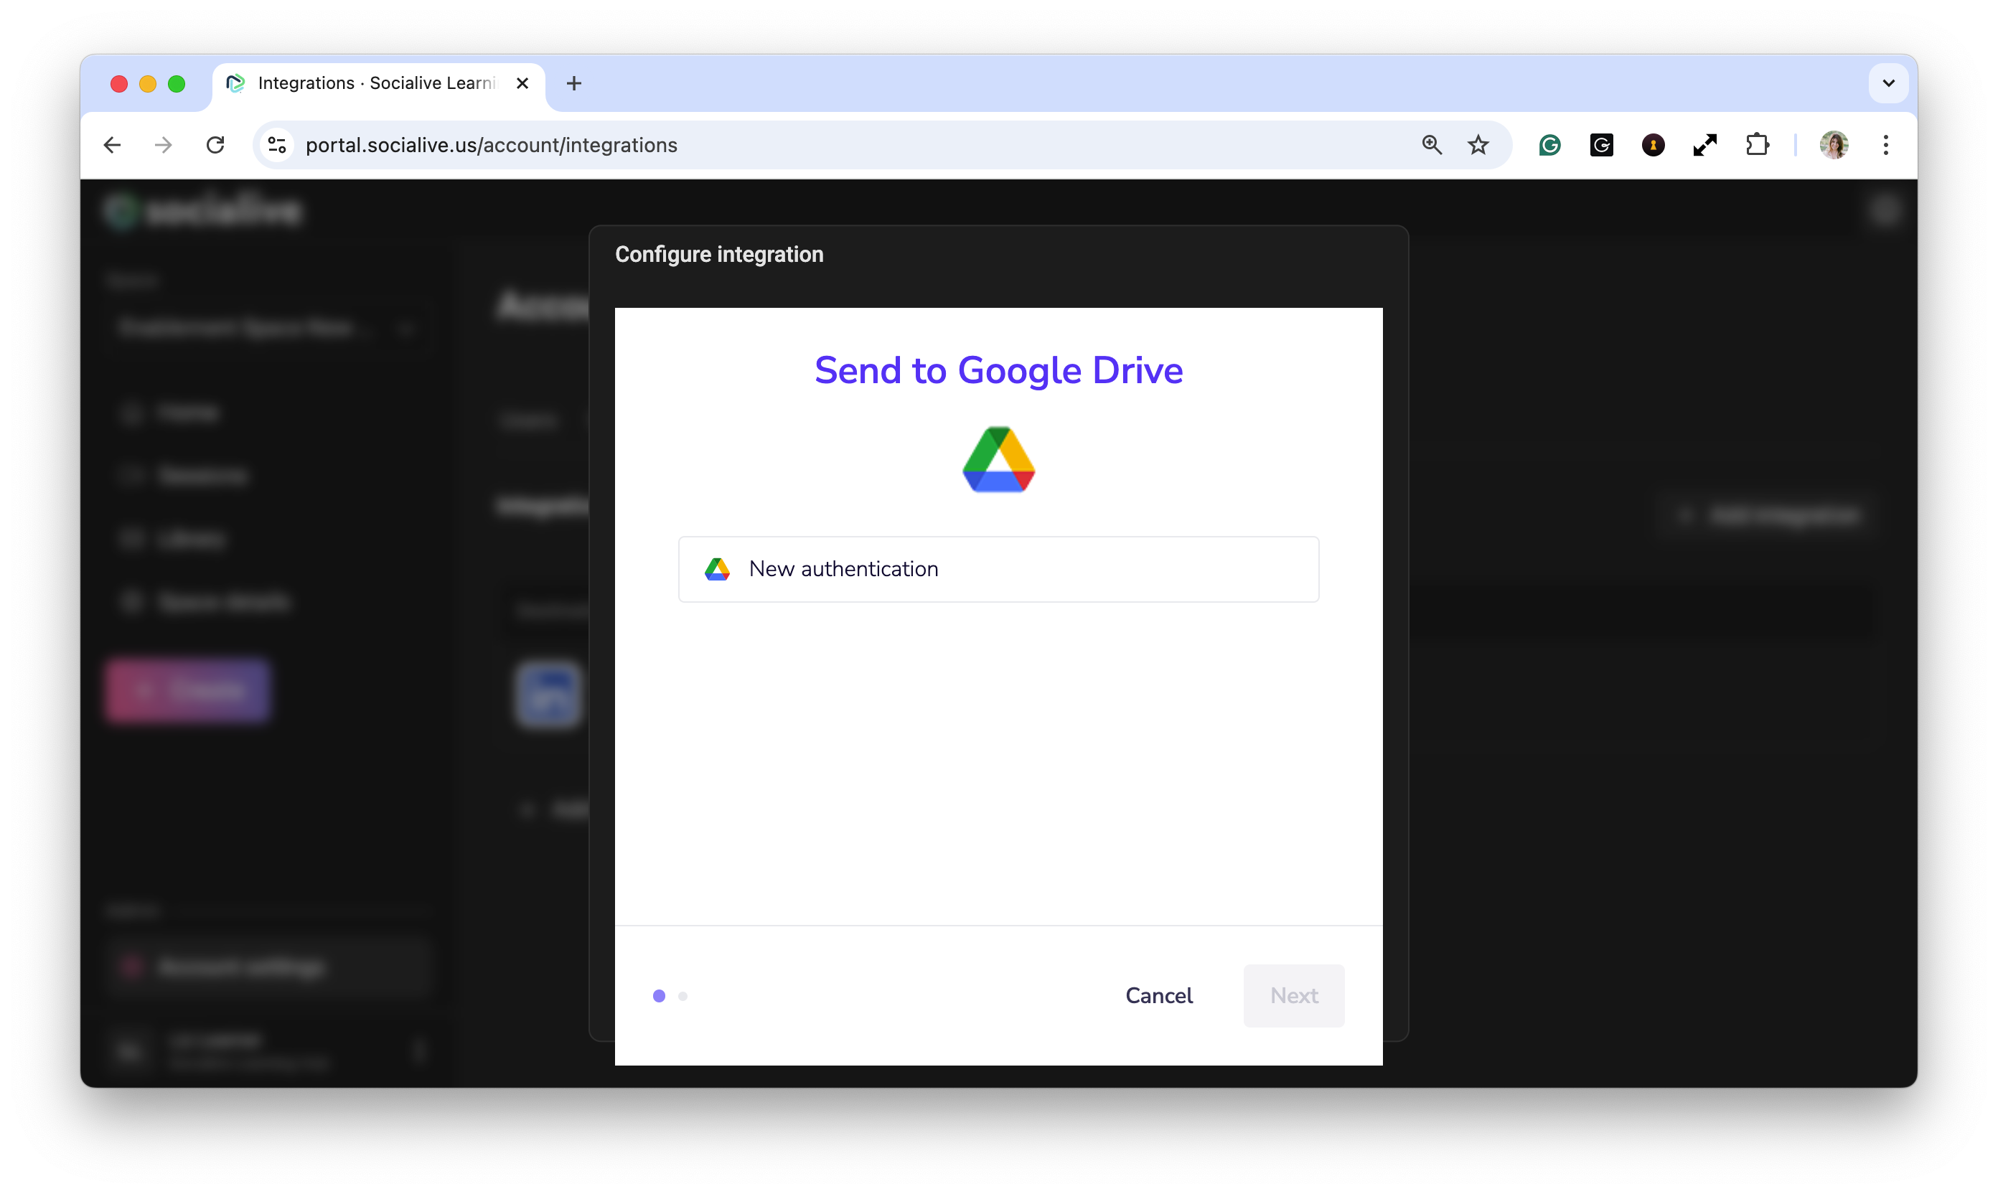Click the second step indicator dot

(683, 996)
